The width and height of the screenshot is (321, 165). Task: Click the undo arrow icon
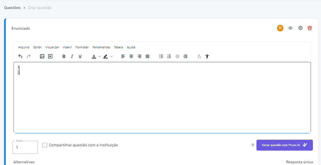20,56
